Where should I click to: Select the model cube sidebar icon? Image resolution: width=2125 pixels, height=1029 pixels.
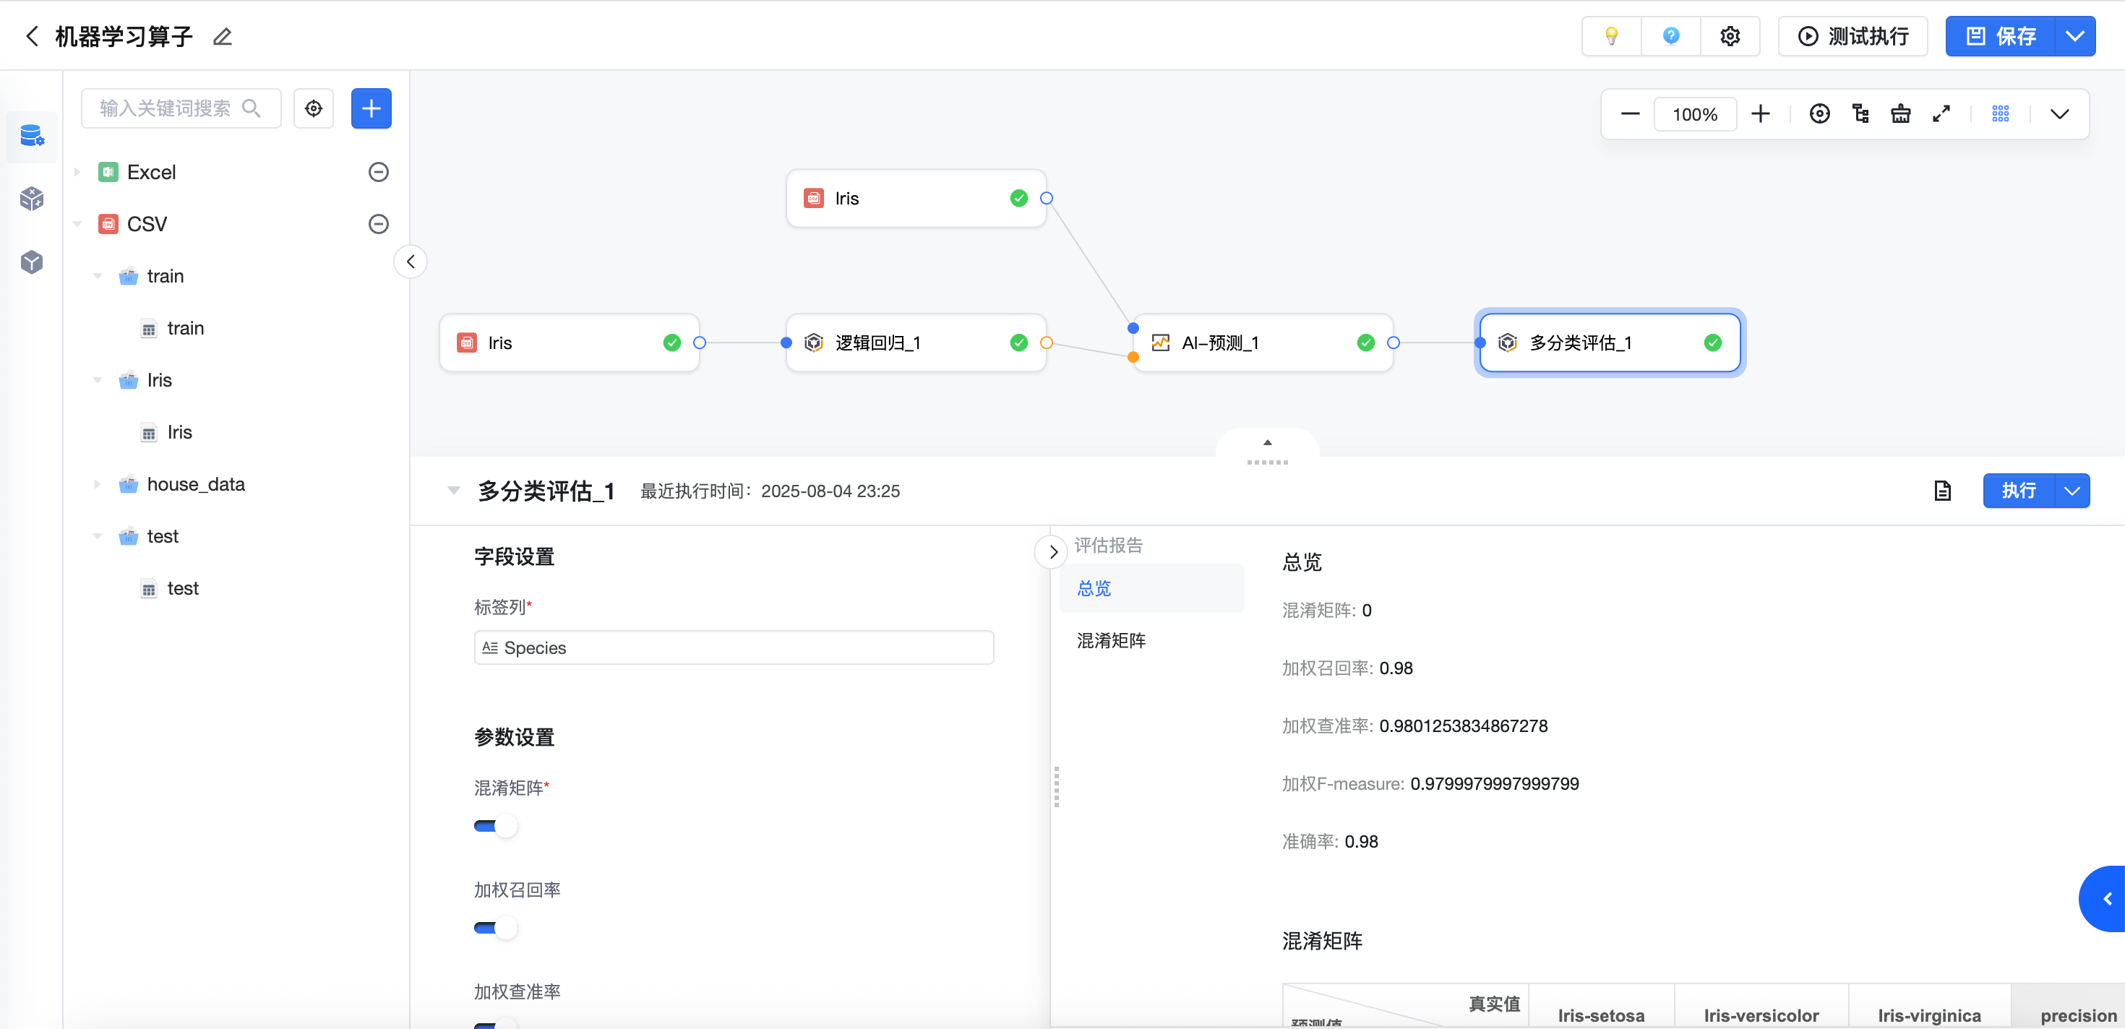point(31,262)
